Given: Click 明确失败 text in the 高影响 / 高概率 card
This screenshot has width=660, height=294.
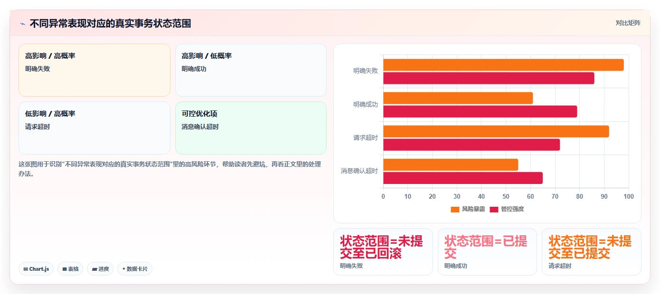Looking at the screenshot, I should pyautogui.click(x=38, y=69).
